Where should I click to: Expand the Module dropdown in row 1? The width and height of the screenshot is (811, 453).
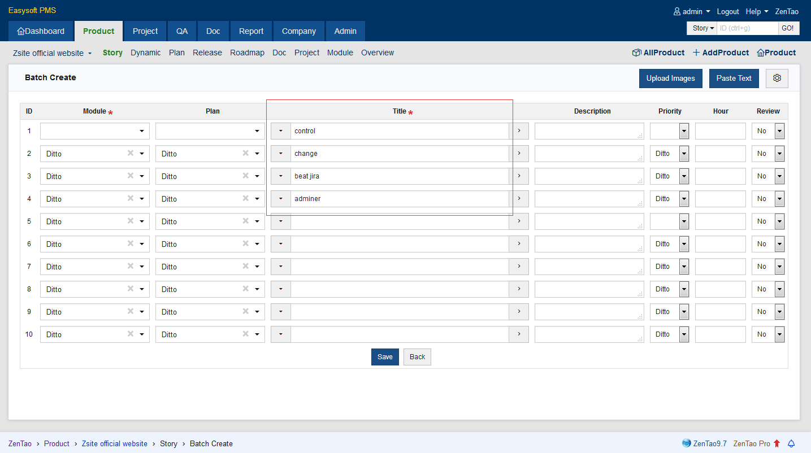(141, 131)
